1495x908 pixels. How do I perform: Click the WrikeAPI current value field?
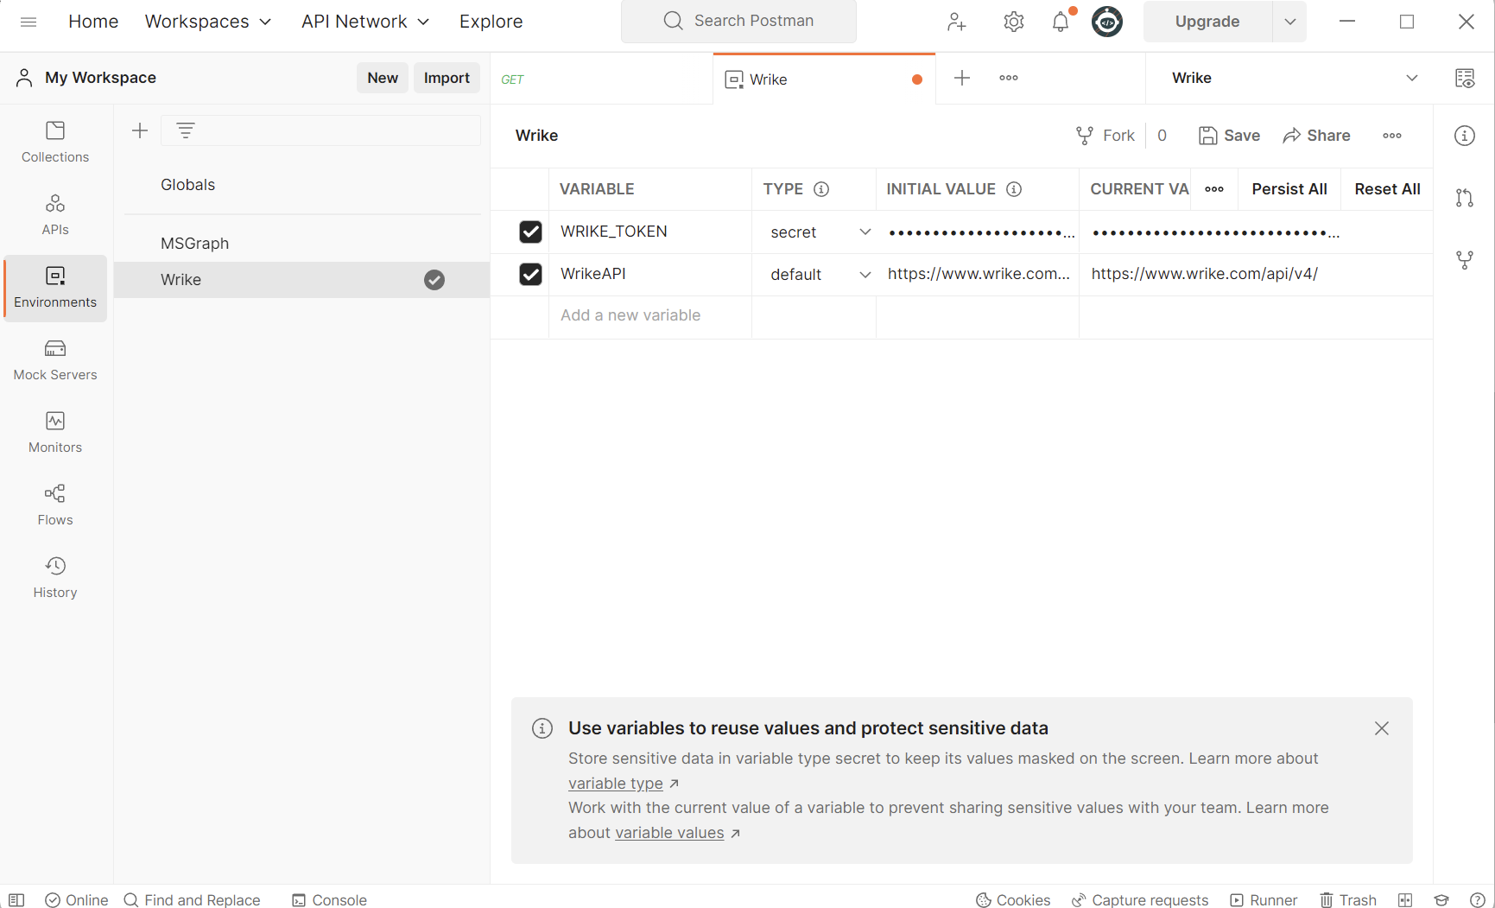click(1256, 274)
